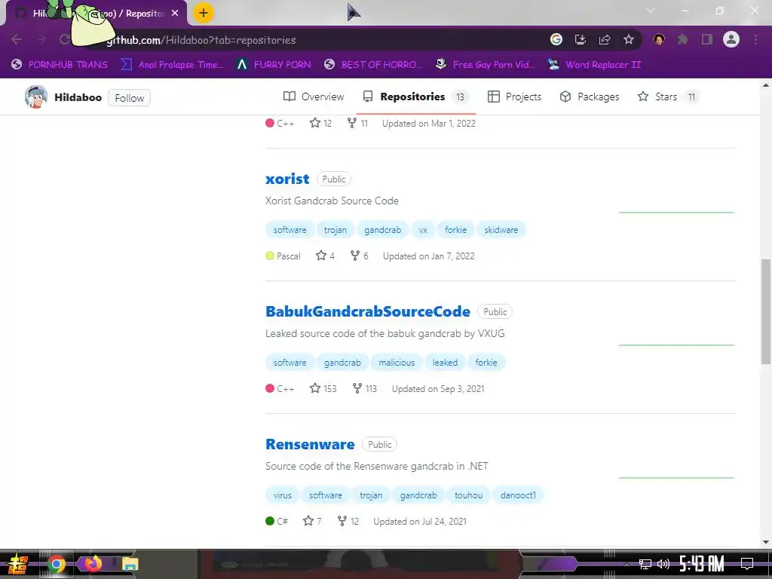View the 113 forks of BabukGandcrabSourceCode
The height and width of the screenshot is (579, 772).
[x=365, y=388]
